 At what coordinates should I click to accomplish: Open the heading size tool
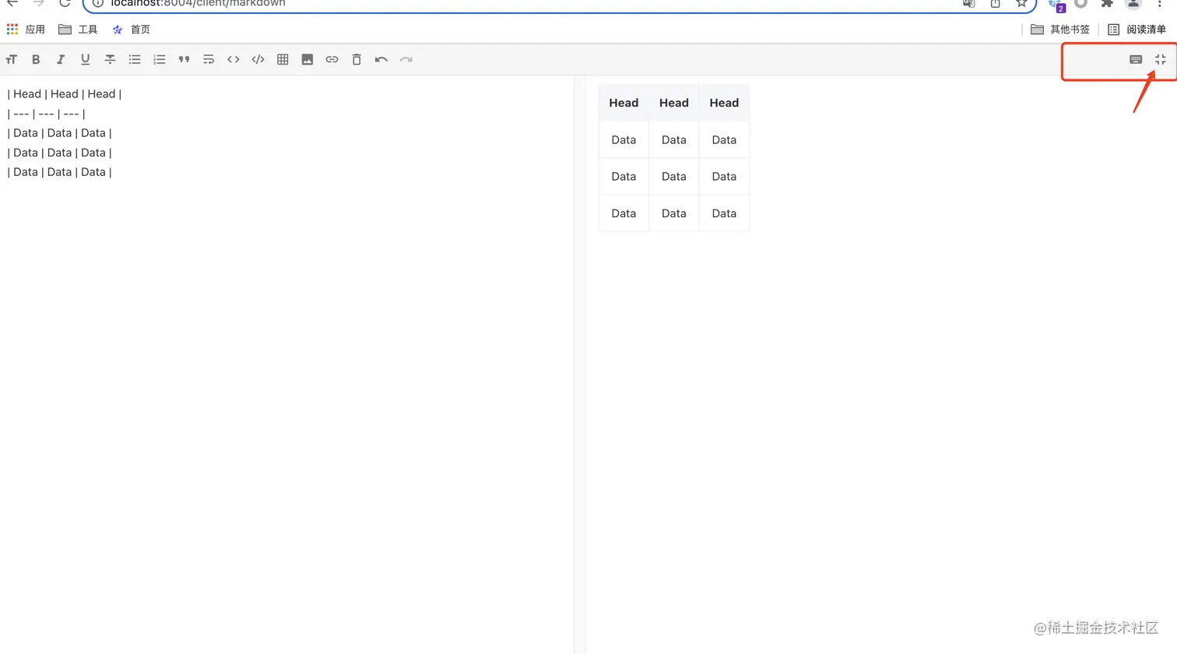coord(11,59)
